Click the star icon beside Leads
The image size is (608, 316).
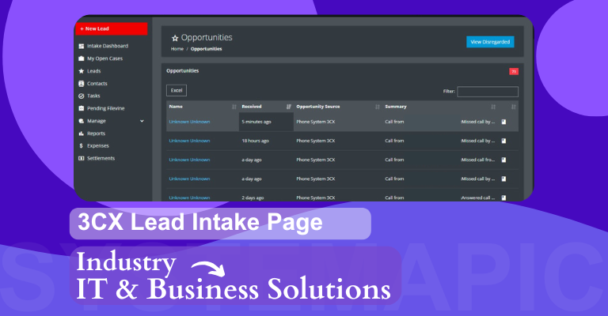coord(81,71)
